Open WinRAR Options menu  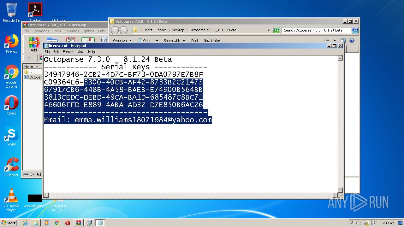pos(88,31)
